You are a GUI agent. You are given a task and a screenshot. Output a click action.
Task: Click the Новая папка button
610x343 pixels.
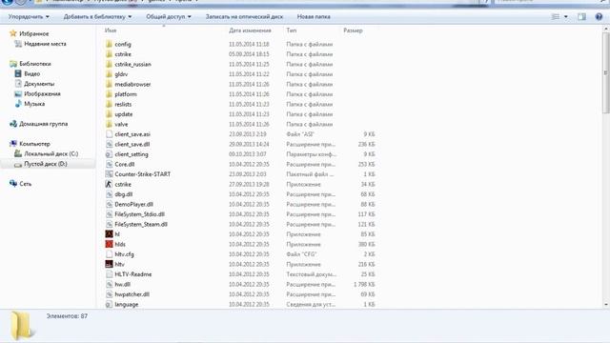pyautogui.click(x=314, y=17)
